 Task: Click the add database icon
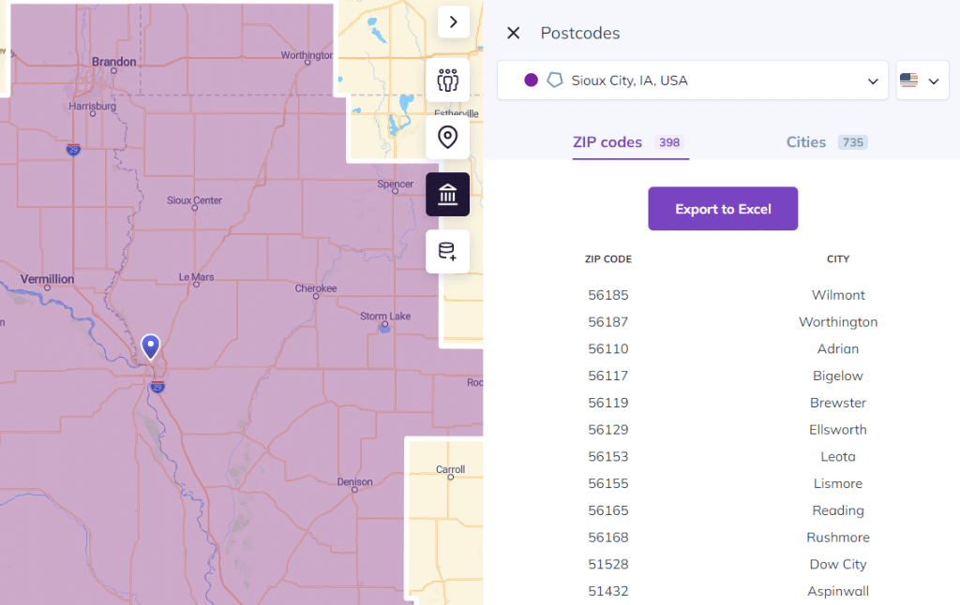[447, 251]
